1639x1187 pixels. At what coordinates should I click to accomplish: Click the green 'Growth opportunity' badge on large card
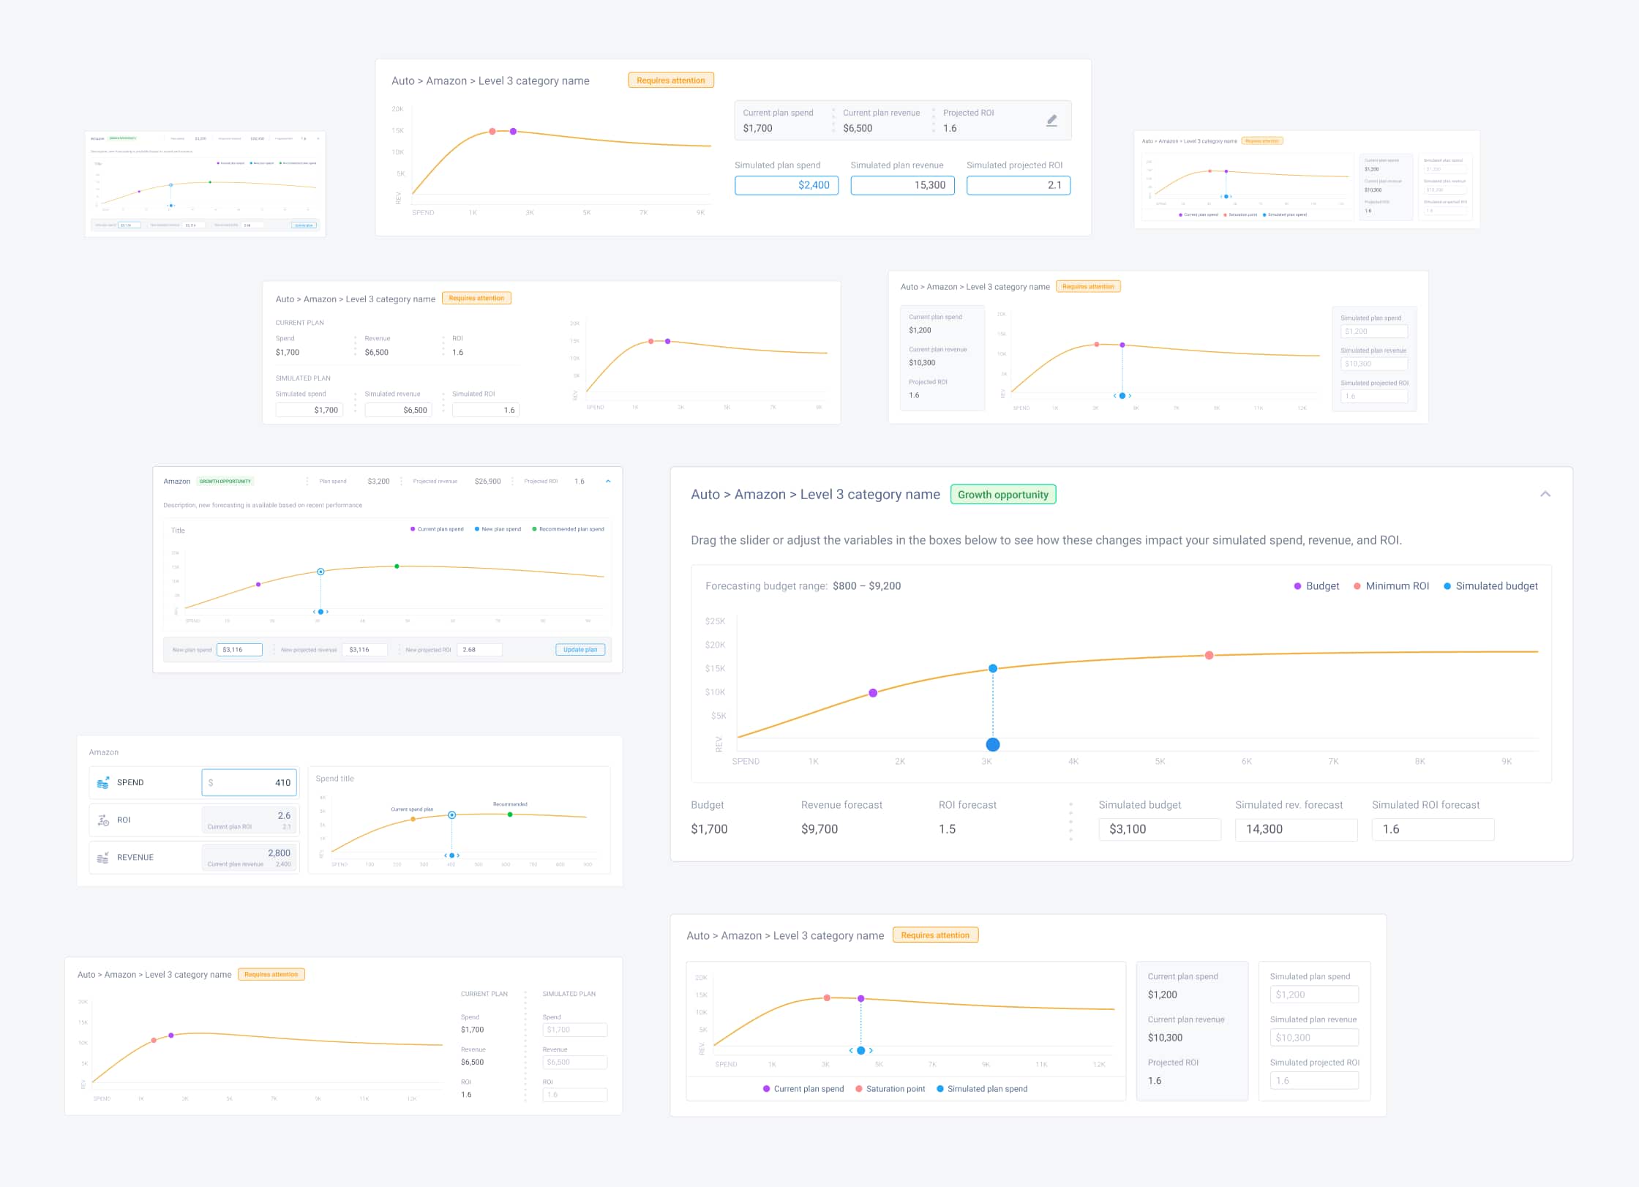[1003, 495]
